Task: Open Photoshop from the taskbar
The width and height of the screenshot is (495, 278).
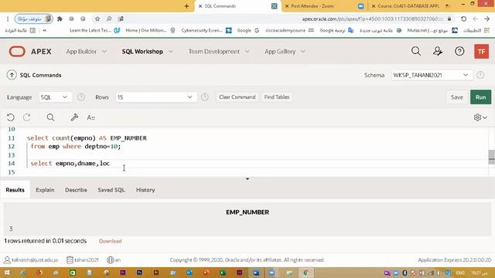Action: [139, 273]
